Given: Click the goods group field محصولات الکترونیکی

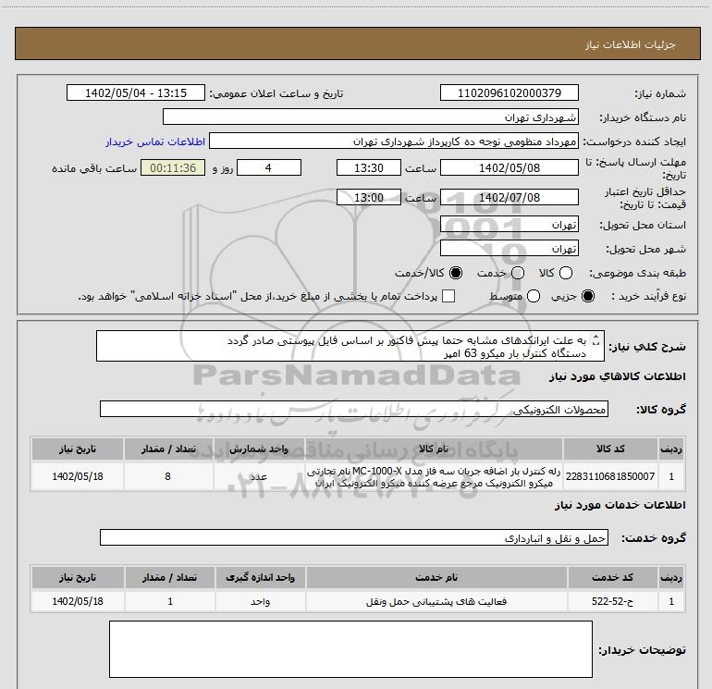Looking at the screenshot, I should coord(354,409).
